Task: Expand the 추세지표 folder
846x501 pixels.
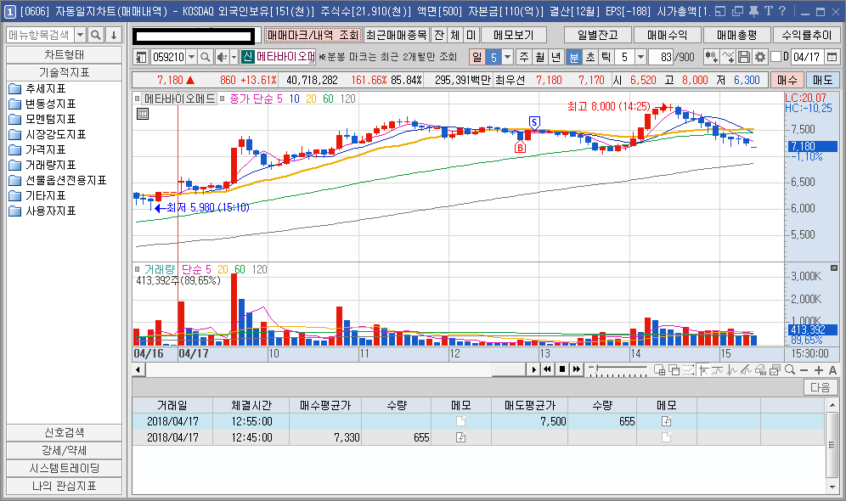Action: click(37, 88)
